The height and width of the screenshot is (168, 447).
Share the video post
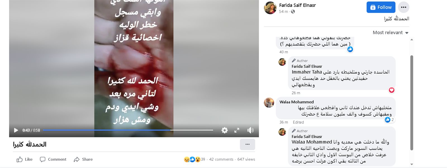coord(83,159)
